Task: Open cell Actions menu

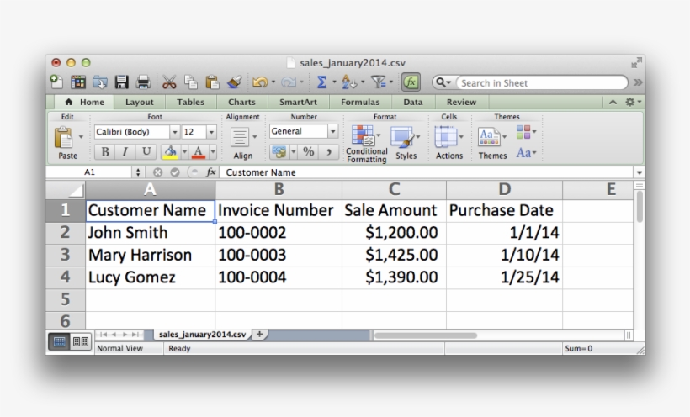Action: tap(448, 143)
